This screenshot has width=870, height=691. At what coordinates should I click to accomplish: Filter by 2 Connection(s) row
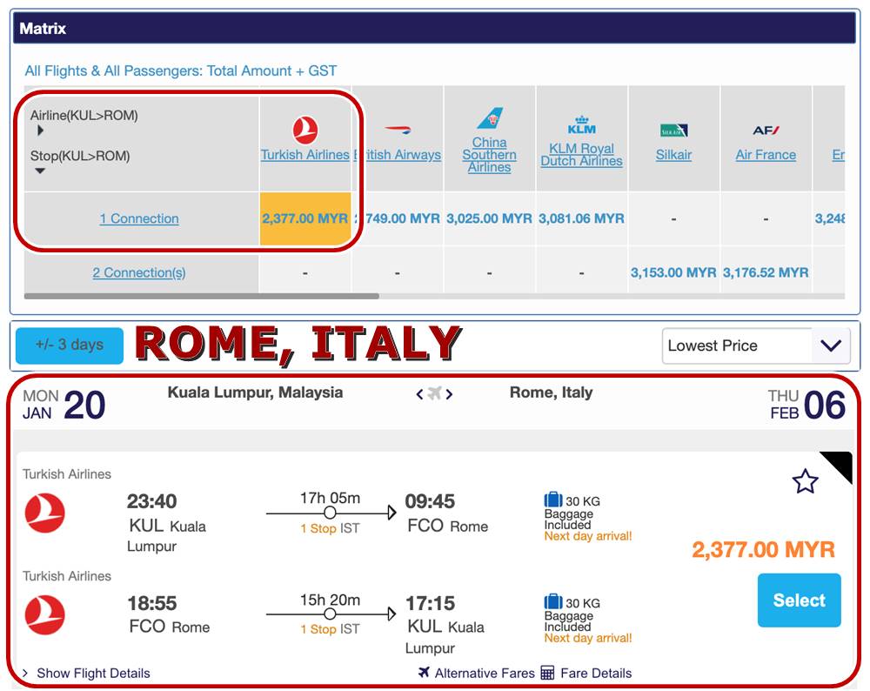click(139, 272)
